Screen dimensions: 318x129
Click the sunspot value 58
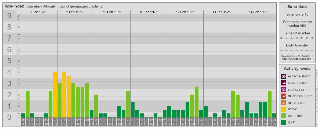click(287, 38)
